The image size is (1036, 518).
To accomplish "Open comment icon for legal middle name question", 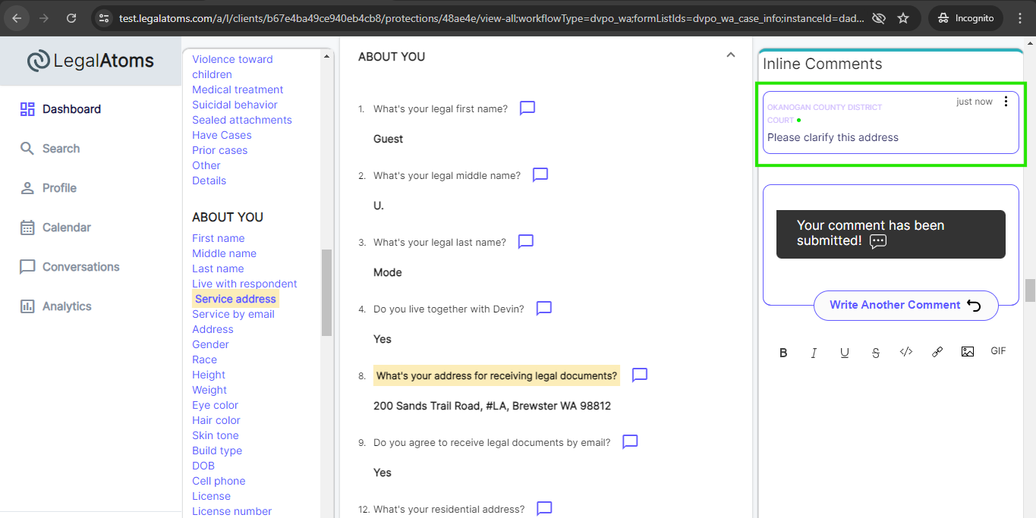I will tap(540, 175).
